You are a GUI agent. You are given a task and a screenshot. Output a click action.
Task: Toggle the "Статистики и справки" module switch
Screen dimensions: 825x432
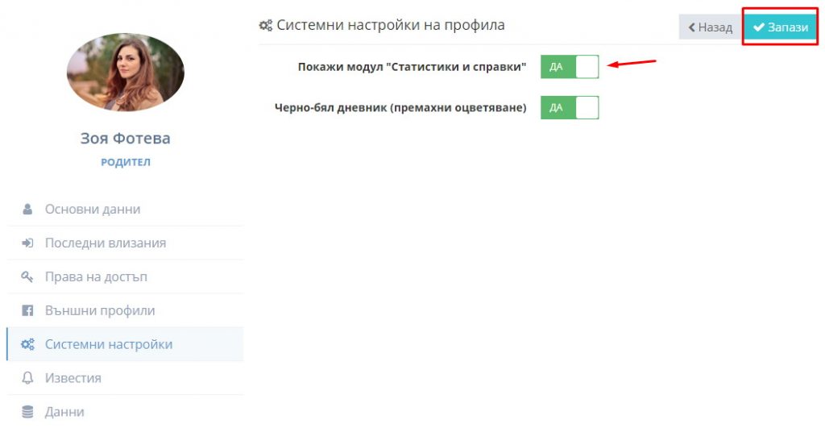570,67
